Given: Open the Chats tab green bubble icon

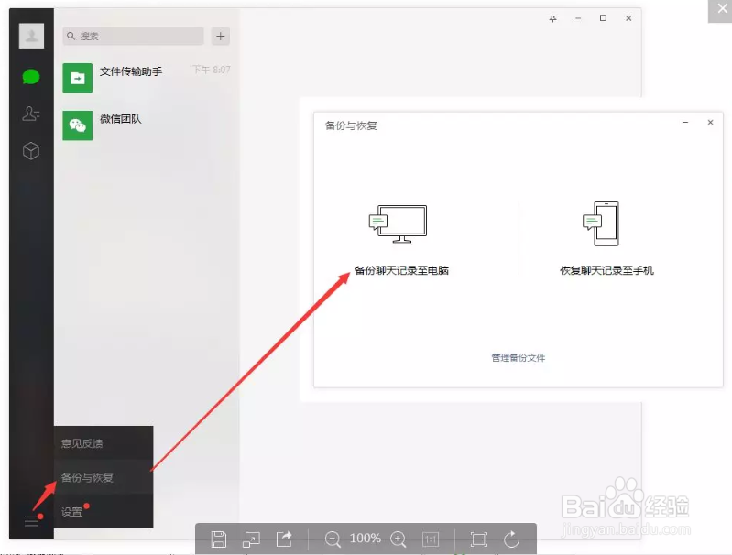Looking at the screenshot, I should tap(31, 77).
